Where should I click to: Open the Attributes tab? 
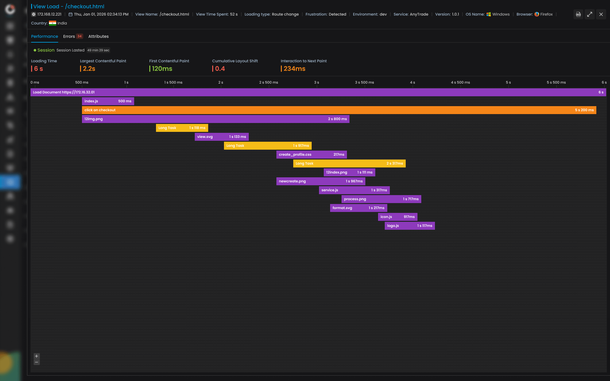[98, 36]
